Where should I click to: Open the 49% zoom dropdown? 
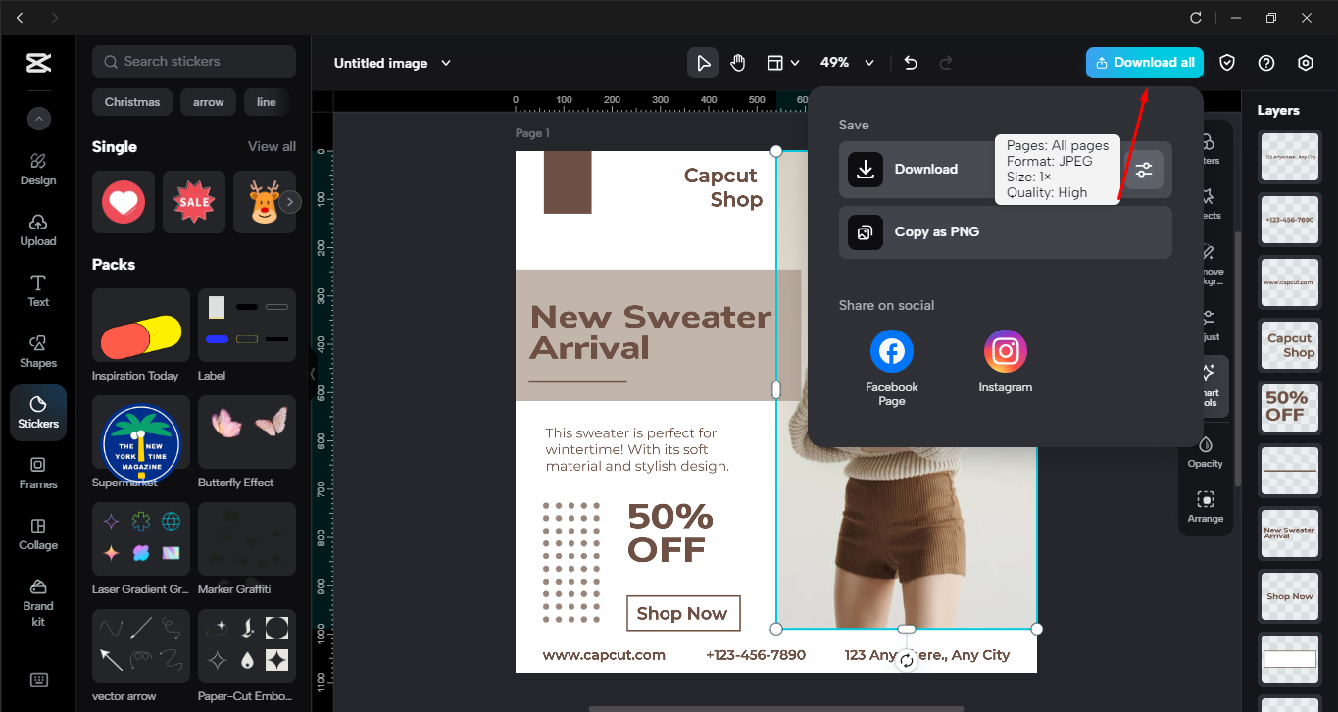click(847, 63)
